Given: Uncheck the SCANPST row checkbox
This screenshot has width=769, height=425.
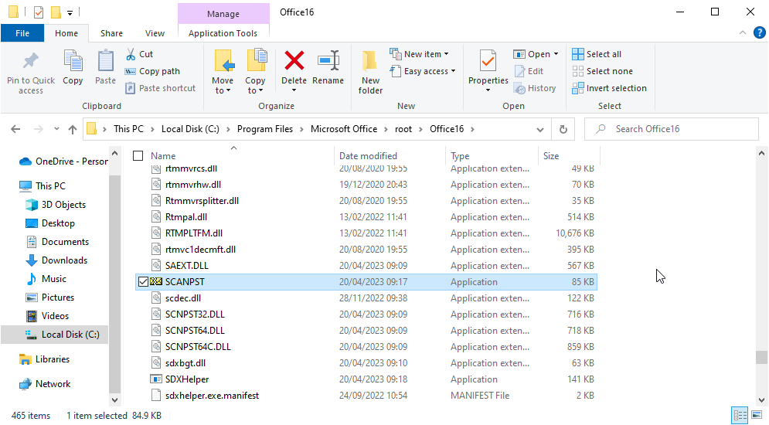Looking at the screenshot, I should pyautogui.click(x=143, y=282).
